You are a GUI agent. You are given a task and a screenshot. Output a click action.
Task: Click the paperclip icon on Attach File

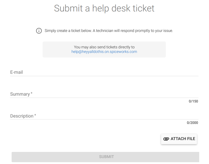pyautogui.click(x=166, y=139)
